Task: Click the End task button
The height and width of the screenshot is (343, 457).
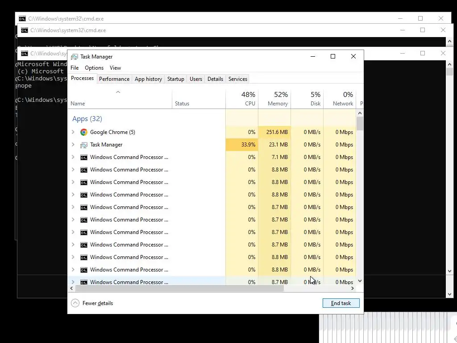Action: click(x=341, y=303)
